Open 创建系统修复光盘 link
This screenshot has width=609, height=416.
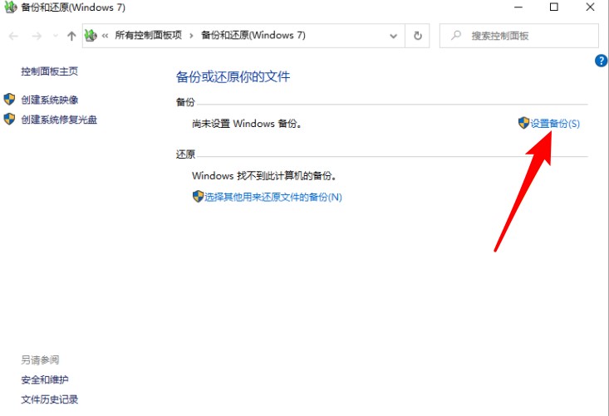point(59,120)
